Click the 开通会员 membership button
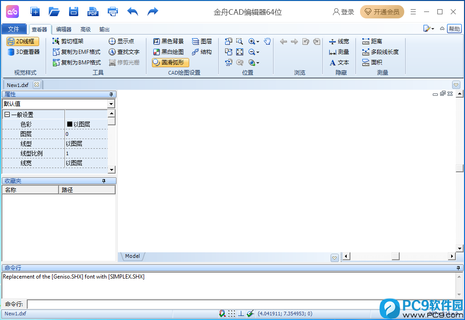The height and width of the screenshot is (320, 465). coord(382,12)
